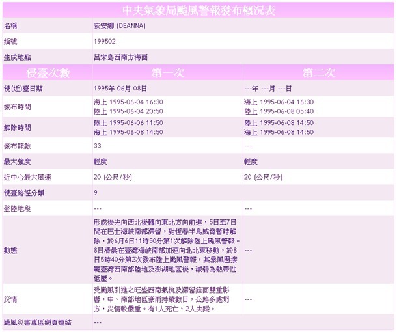Click 輕度 in the 第二次 column
The image size is (397, 332).
pos(251,161)
